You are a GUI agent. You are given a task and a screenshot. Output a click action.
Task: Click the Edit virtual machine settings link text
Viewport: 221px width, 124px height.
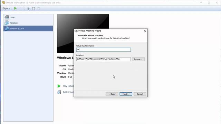pyautogui.click(x=68, y=92)
